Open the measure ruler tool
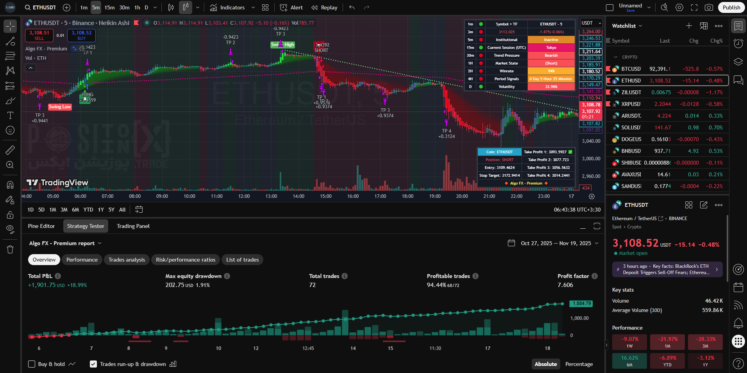The width and height of the screenshot is (747, 373). [x=10, y=150]
